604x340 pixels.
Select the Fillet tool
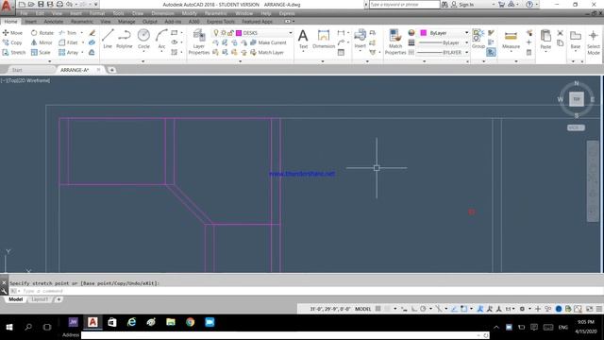click(68, 42)
